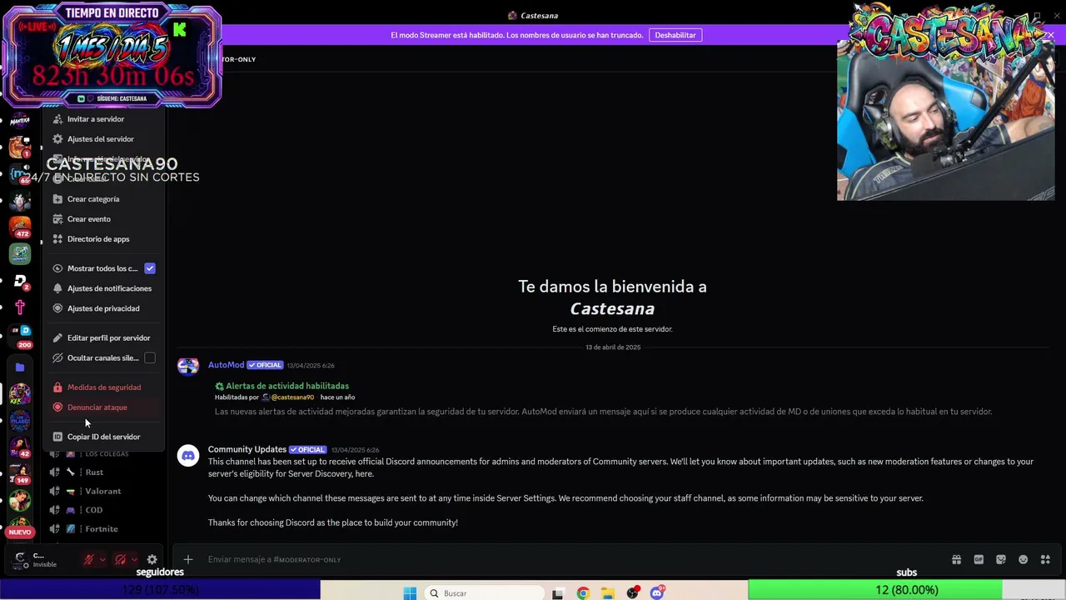Image resolution: width=1066 pixels, height=600 pixels.
Task: Click the plus attachment button in message bar
Action: tap(188, 560)
